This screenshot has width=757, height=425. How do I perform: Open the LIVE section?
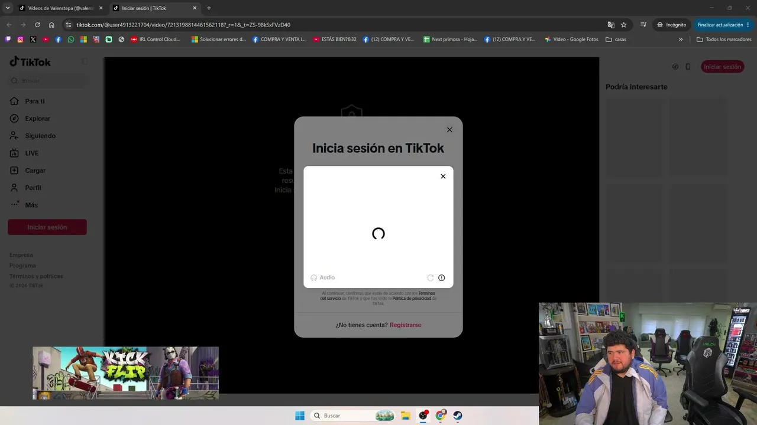click(24, 153)
